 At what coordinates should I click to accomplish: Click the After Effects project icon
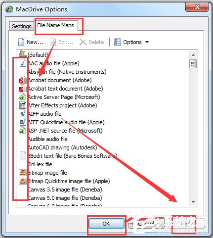coord(23,105)
